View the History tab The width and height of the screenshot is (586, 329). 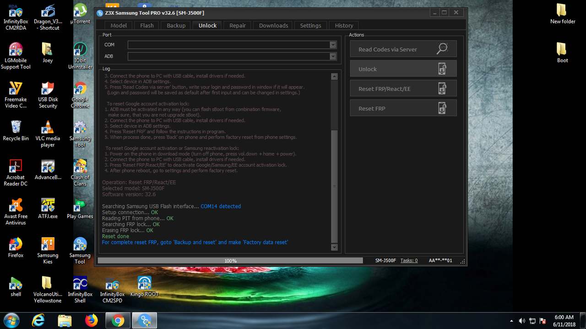[x=344, y=26]
